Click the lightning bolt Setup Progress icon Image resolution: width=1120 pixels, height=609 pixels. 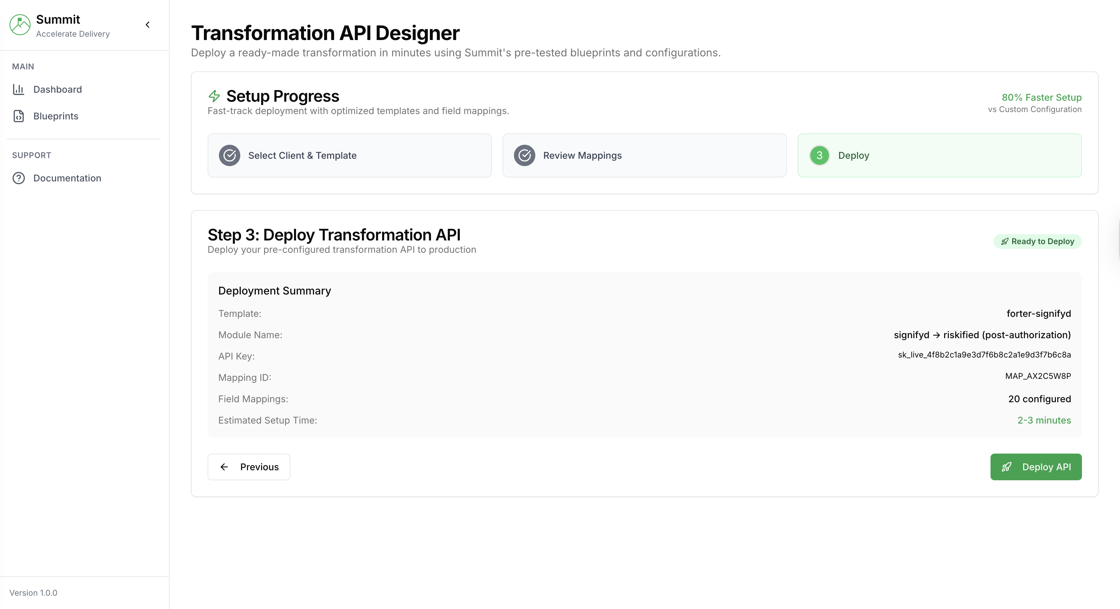coord(214,96)
